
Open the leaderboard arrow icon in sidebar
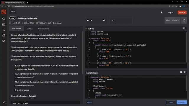[4, 102]
